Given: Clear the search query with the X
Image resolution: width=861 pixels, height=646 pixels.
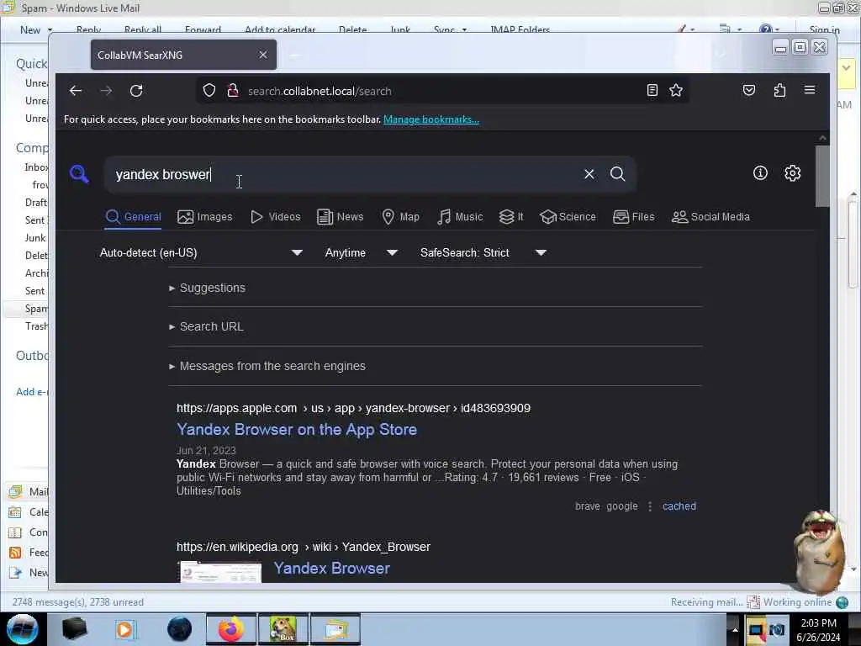Looking at the screenshot, I should coord(589,174).
